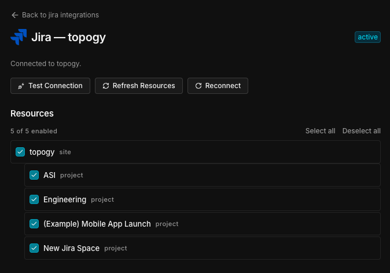
Task: Disable the Engineering project checkbox
Action: point(34,199)
